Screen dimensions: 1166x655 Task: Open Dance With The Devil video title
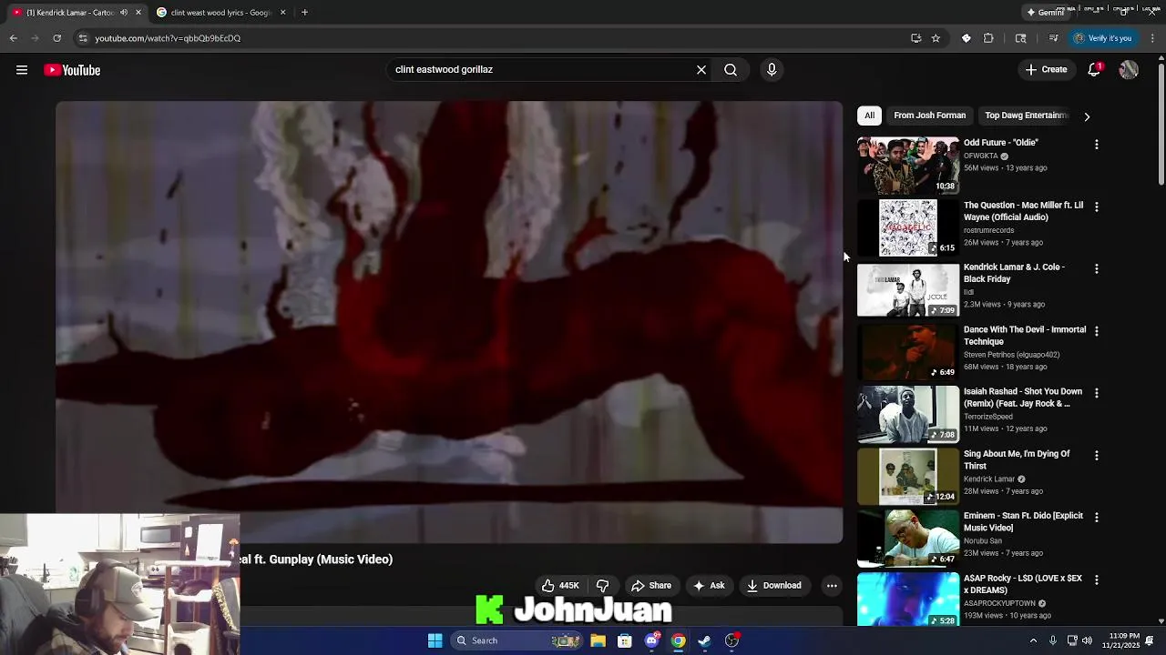tap(1025, 336)
